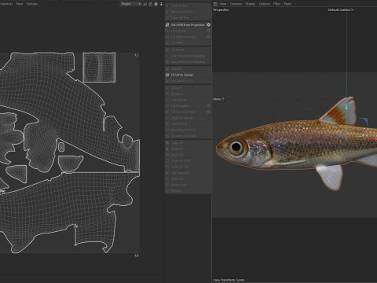Click View Transform: Scene status text
377x283 pixels.
coord(229,280)
